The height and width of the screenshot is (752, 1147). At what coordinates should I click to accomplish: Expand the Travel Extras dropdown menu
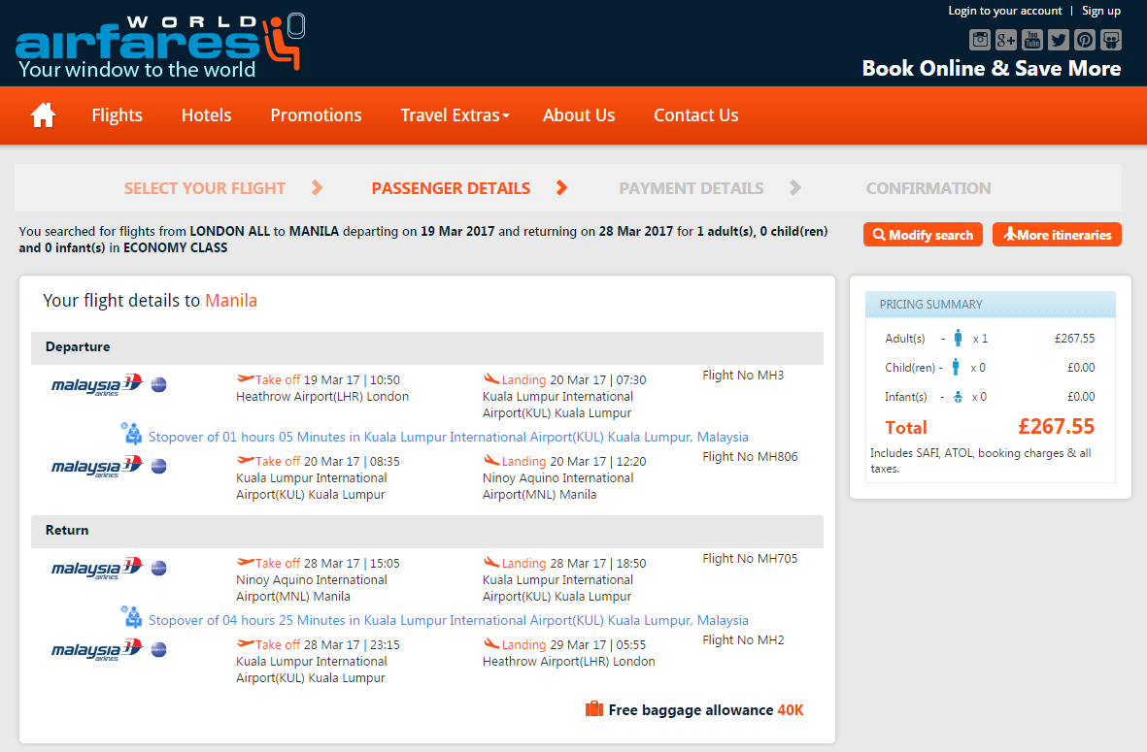(455, 115)
